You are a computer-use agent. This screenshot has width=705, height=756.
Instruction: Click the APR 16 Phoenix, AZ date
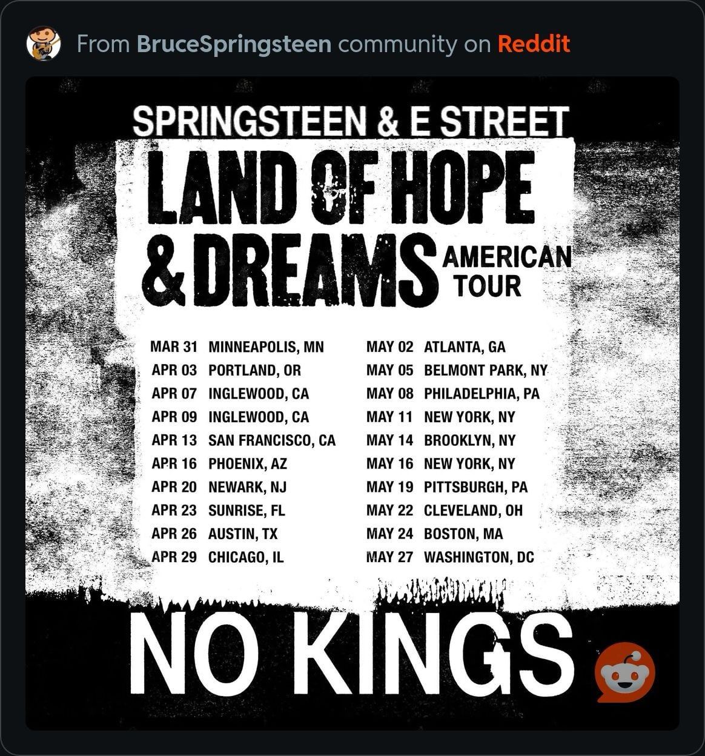[219, 464]
